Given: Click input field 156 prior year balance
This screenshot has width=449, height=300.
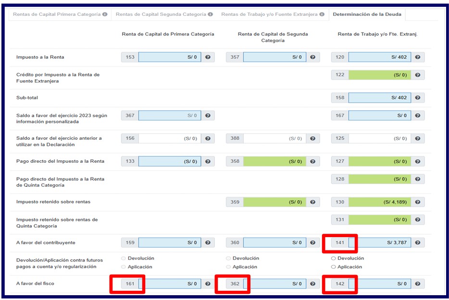Looking at the screenshot, I should point(169,138).
